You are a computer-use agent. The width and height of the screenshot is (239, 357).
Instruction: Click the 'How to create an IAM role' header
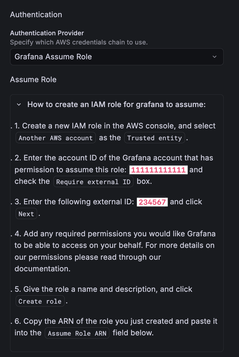coord(116,105)
